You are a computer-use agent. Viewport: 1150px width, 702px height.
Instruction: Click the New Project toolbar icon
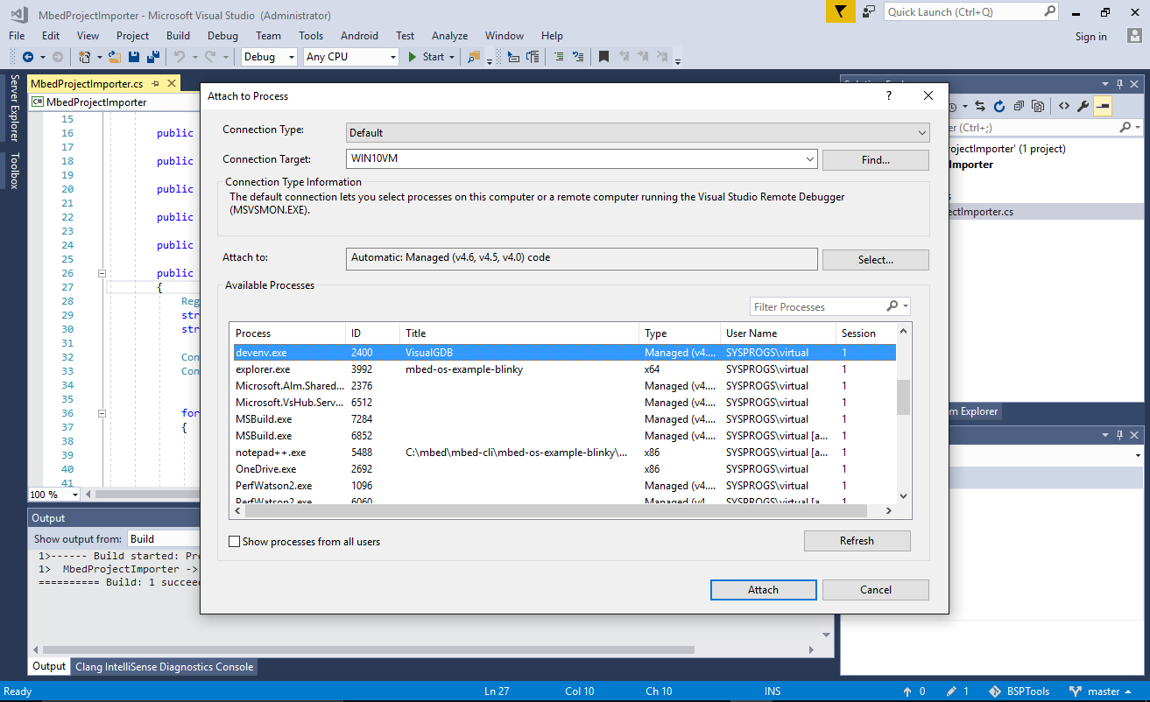click(x=85, y=57)
